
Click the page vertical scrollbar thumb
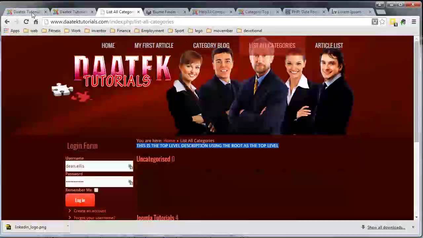point(417,92)
